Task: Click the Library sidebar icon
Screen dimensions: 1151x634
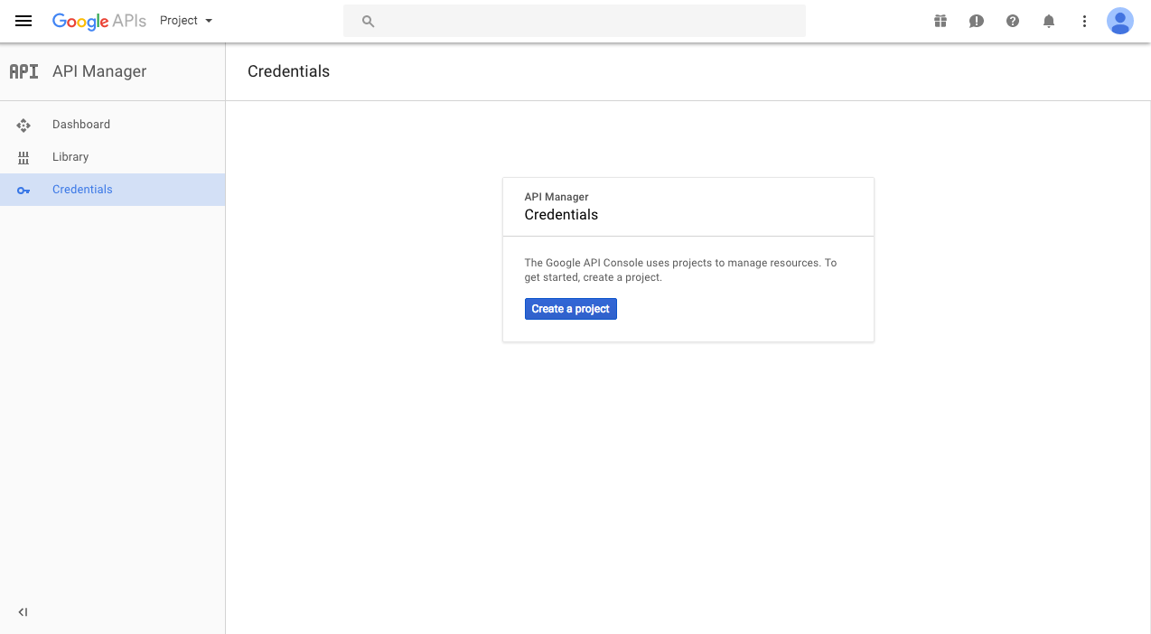Action: tap(23, 157)
